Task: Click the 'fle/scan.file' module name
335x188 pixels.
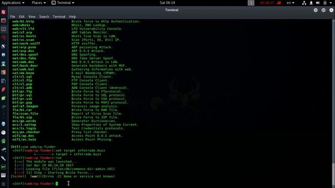Action: [25, 114]
